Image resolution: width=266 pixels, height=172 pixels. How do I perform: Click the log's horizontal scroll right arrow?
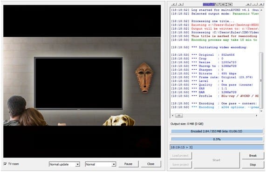[257, 115]
